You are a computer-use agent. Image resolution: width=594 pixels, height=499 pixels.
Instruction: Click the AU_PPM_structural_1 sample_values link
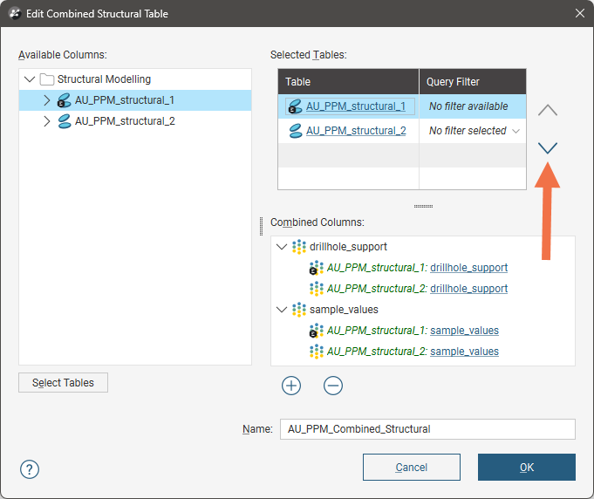point(464,331)
